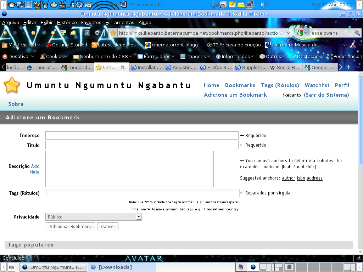Open the Ferramentas menu
Image resolution: width=363 pixels, height=272 pixels.
click(120, 22)
